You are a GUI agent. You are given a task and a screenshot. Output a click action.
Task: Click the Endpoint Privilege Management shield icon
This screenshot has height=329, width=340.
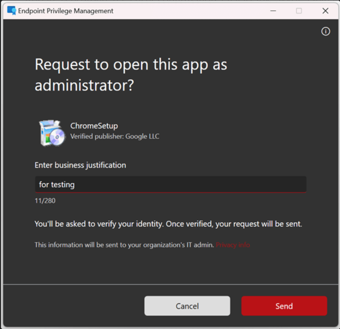pyautogui.click(x=12, y=11)
